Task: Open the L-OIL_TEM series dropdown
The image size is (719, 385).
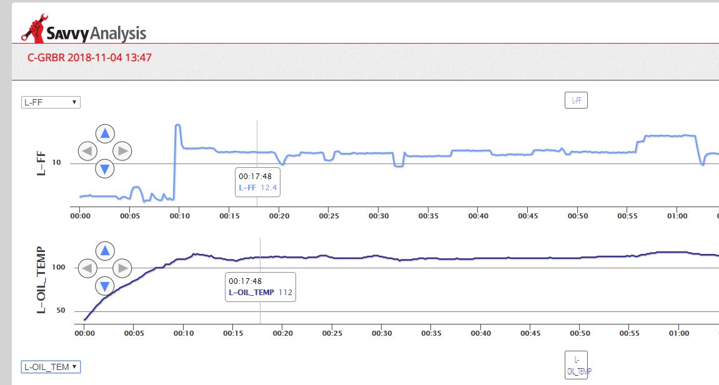Action: 51,367
